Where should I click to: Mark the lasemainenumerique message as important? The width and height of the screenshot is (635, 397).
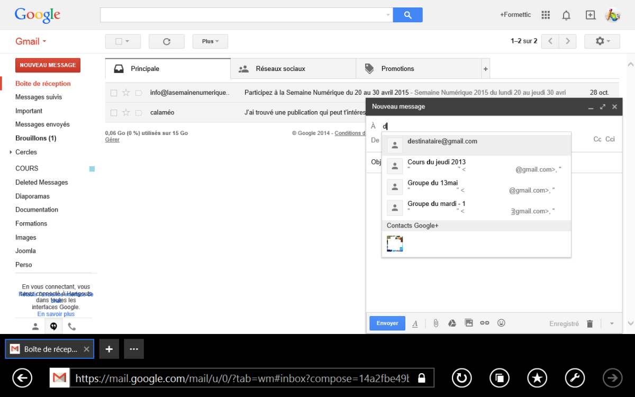coord(139,93)
